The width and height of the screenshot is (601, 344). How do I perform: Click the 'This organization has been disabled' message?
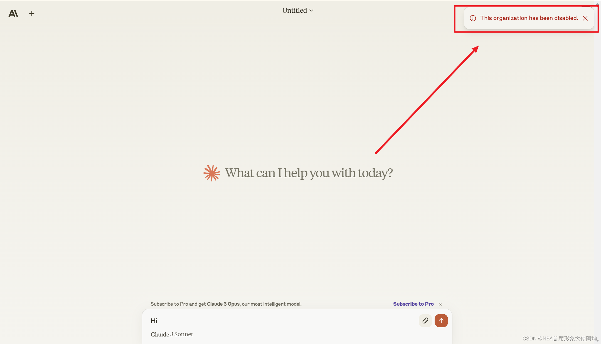529,18
